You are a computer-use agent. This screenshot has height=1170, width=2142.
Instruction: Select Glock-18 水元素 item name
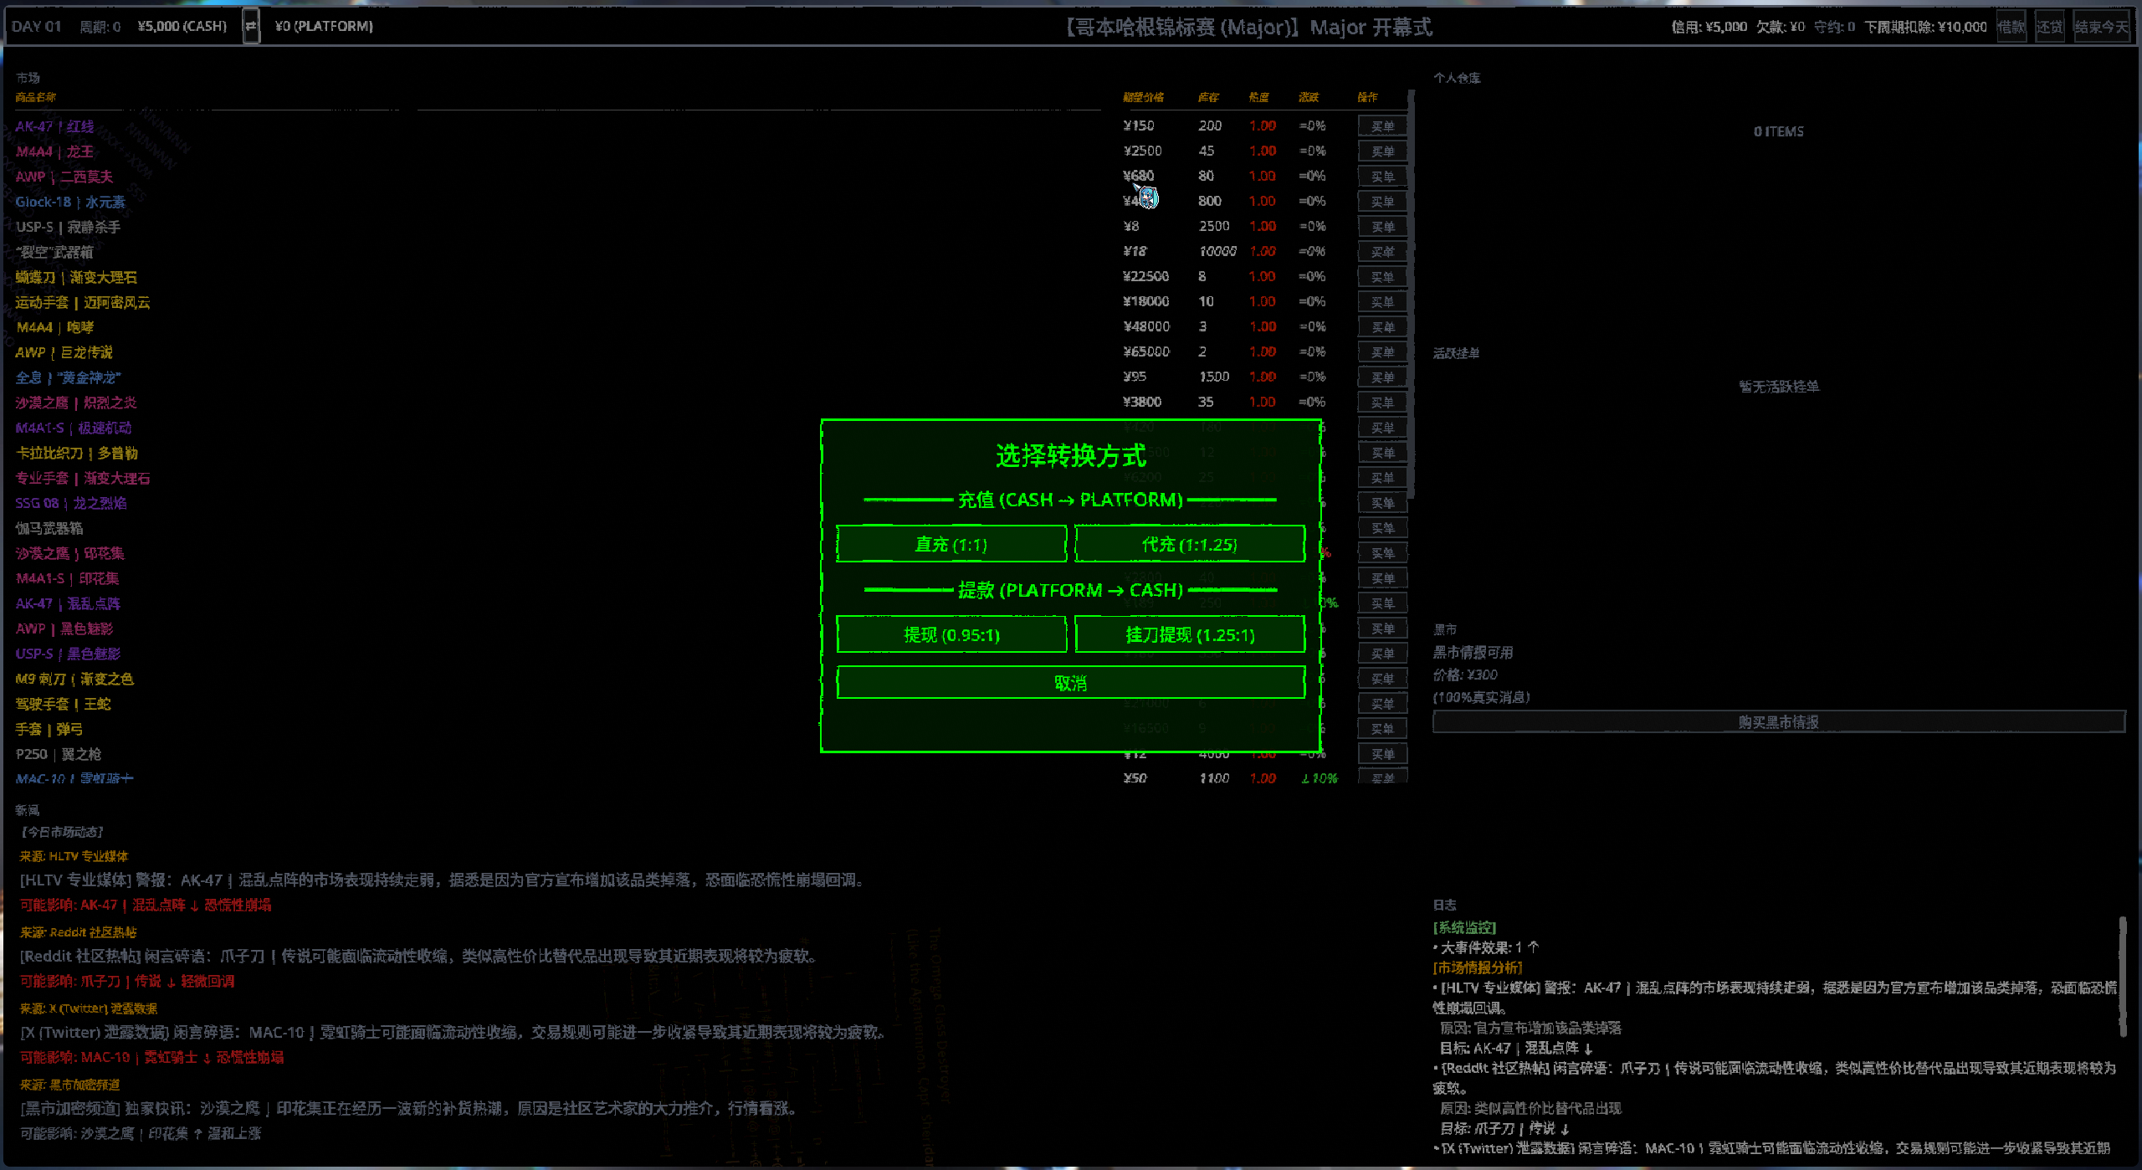click(x=70, y=202)
